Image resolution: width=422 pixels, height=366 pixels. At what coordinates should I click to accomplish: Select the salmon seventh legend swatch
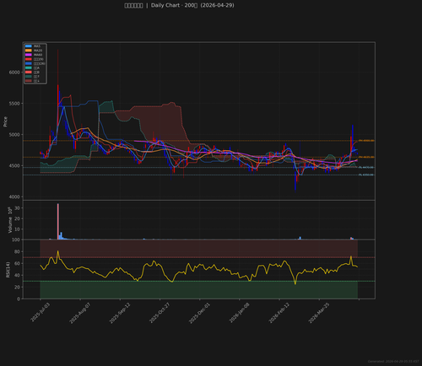tap(29, 73)
